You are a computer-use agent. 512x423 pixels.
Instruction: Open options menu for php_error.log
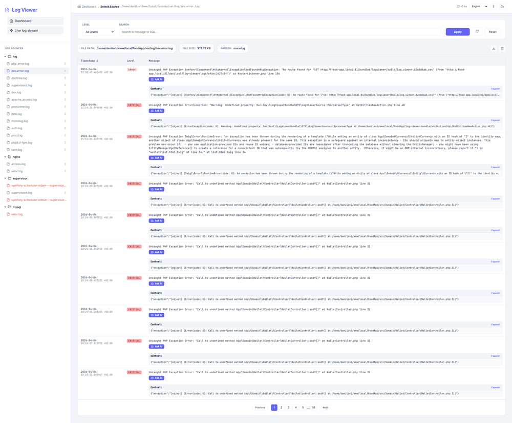pos(65,64)
